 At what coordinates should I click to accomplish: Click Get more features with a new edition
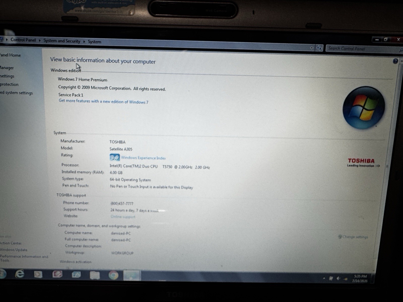[x=104, y=101]
